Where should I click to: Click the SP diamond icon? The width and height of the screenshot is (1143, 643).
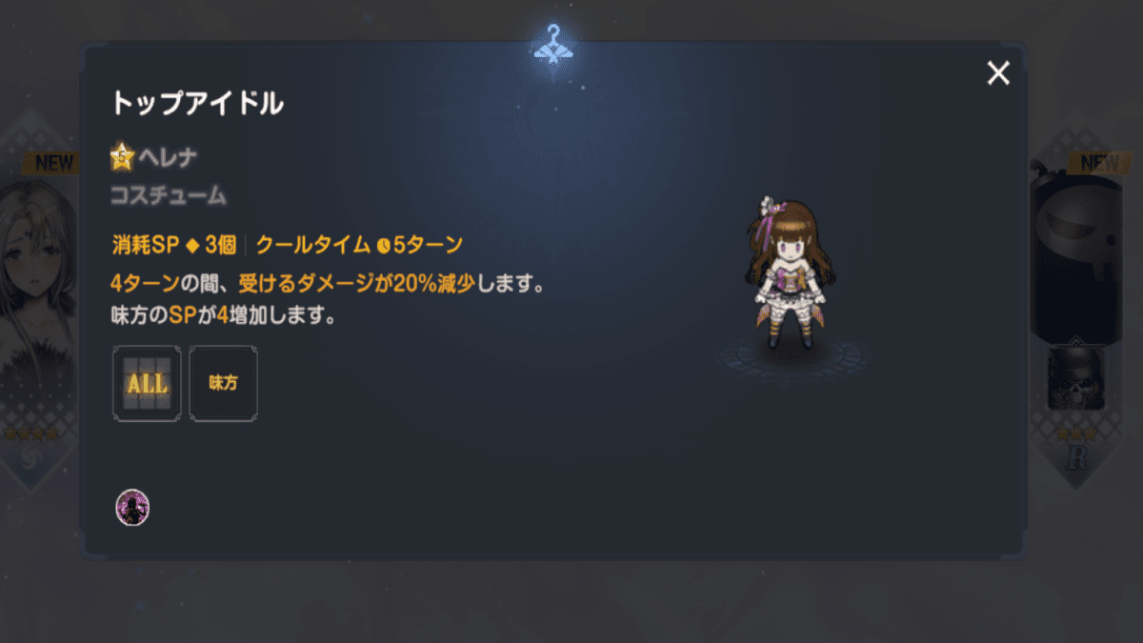191,246
